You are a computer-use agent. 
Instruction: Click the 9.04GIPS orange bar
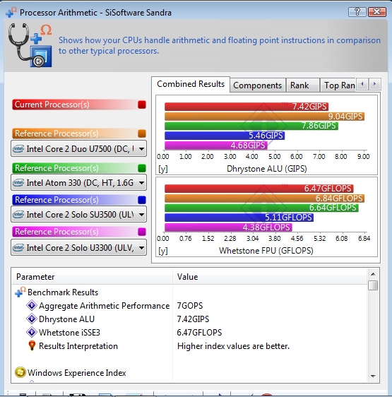(264, 117)
